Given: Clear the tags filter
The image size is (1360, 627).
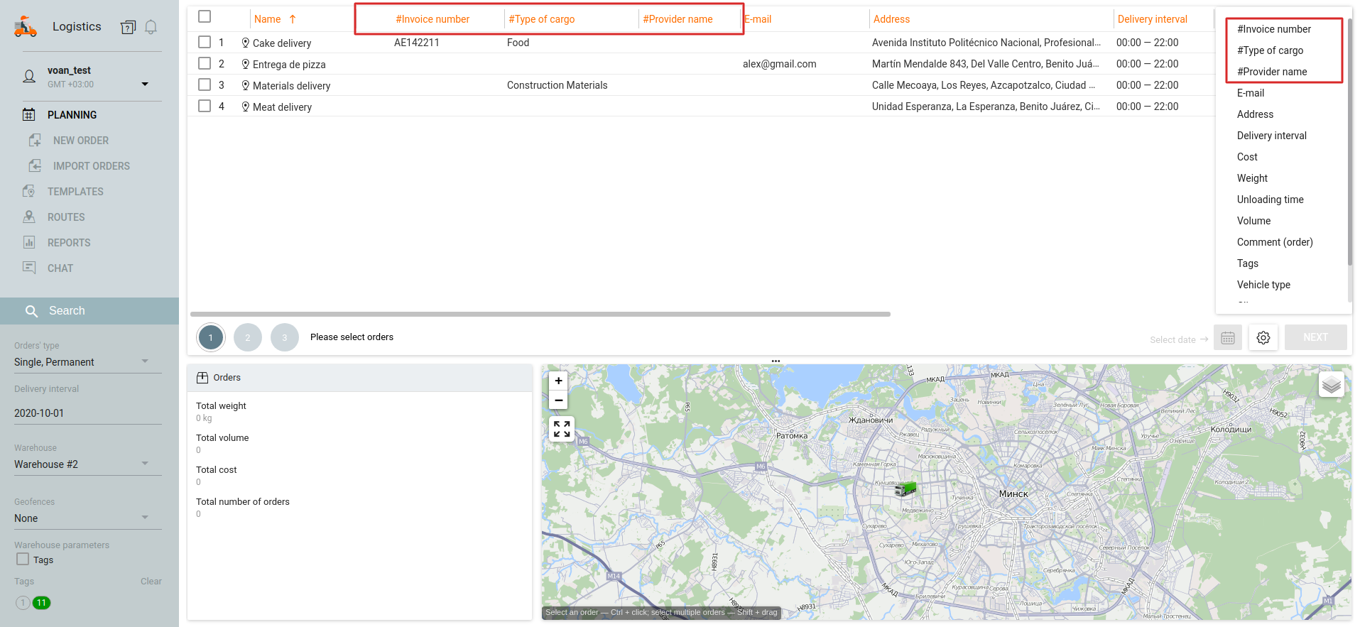Looking at the screenshot, I should pos(151,582).
